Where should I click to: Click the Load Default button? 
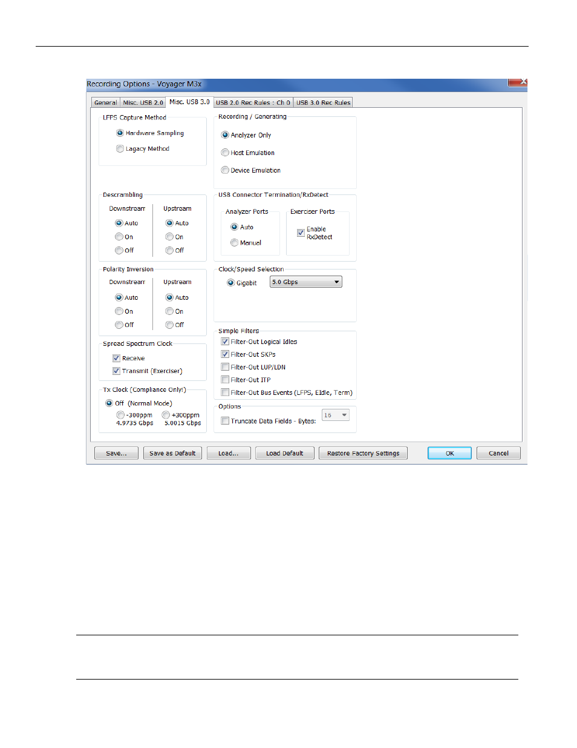point(284,454)
